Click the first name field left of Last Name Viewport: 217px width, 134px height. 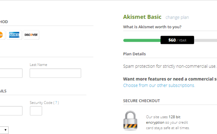click(x=11, y=73)
